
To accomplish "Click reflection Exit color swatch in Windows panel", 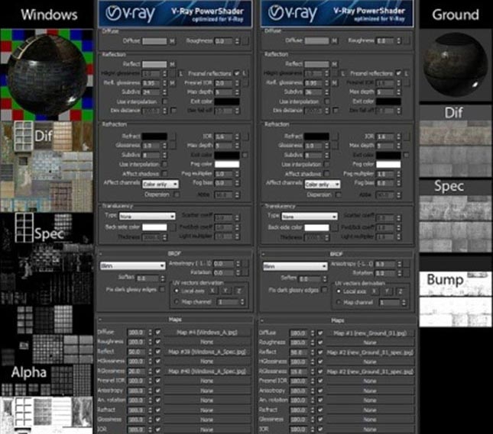I will coord(227,101).
